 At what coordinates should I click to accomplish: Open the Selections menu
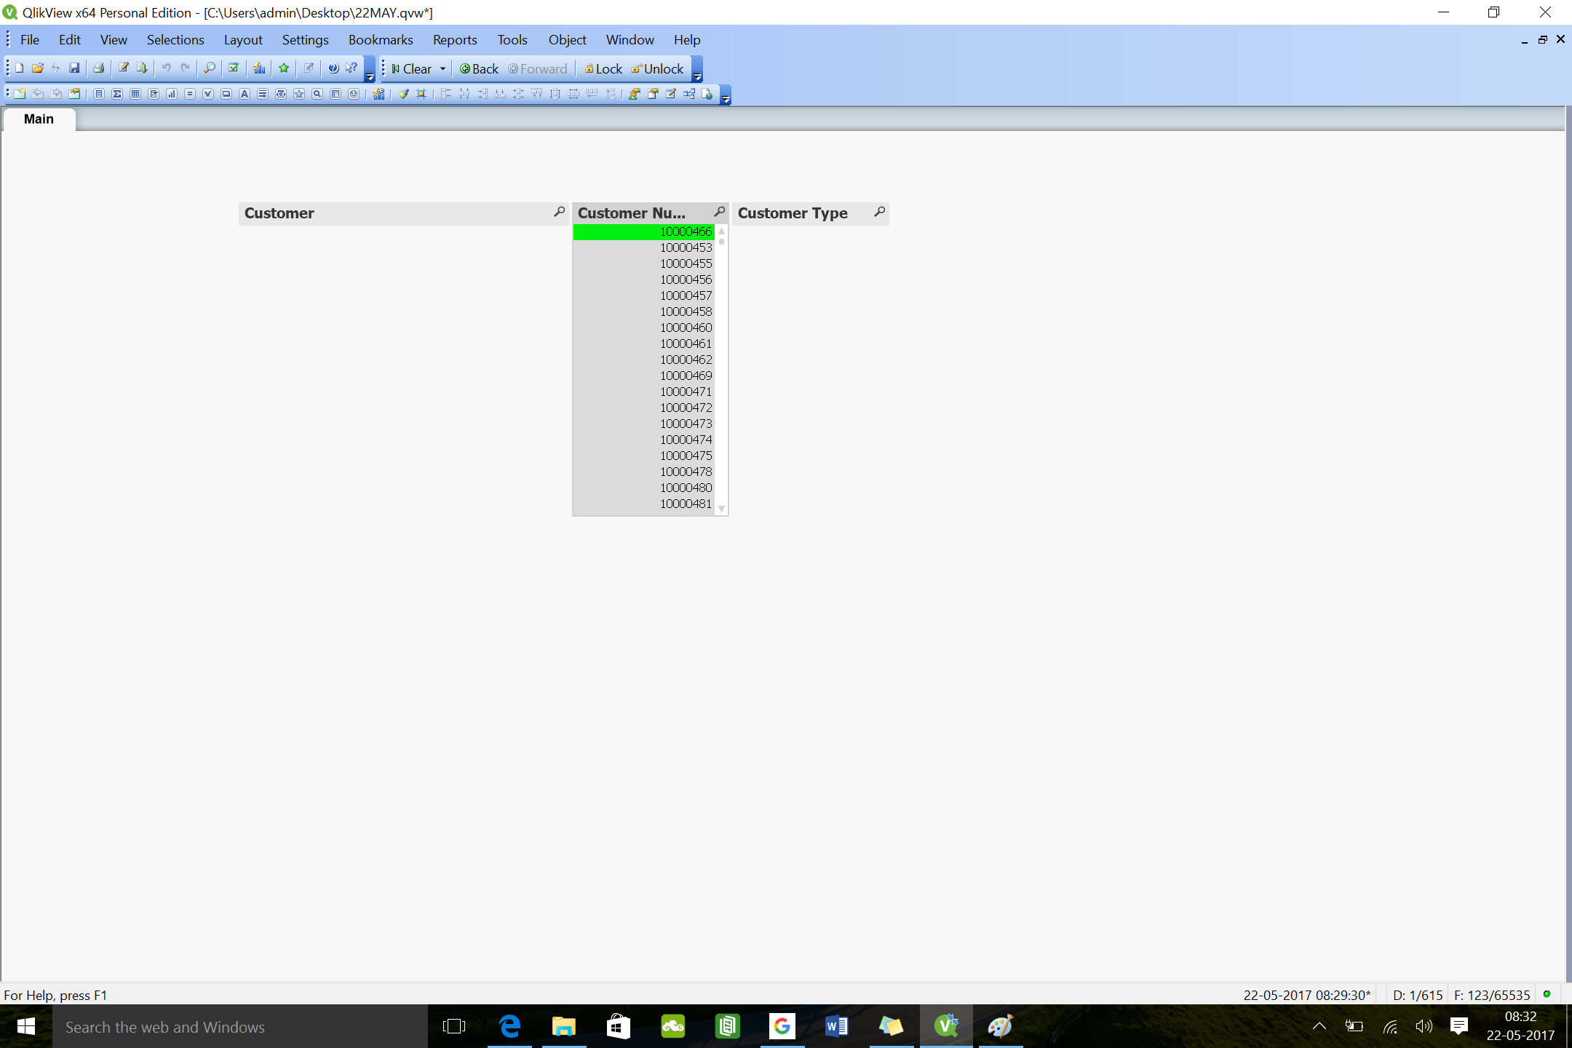pos(175,40)
